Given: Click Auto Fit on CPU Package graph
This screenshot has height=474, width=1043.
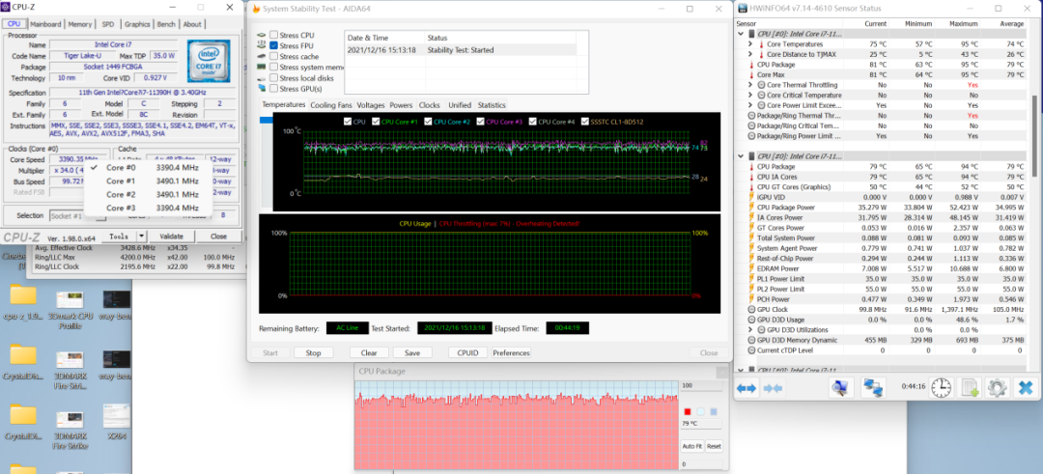Looking at the screenshot, I should click(x=691, y=446).
